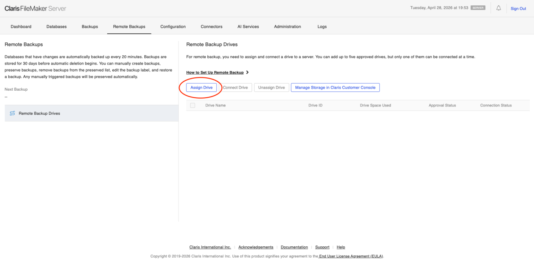Screen dimensions: 534x265
Task: Click the SERVER badge in header
Action: pos(478,8)
